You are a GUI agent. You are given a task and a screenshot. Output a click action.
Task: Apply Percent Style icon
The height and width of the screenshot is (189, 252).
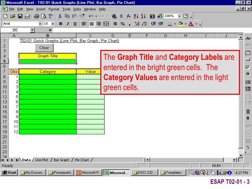point(123,24)
